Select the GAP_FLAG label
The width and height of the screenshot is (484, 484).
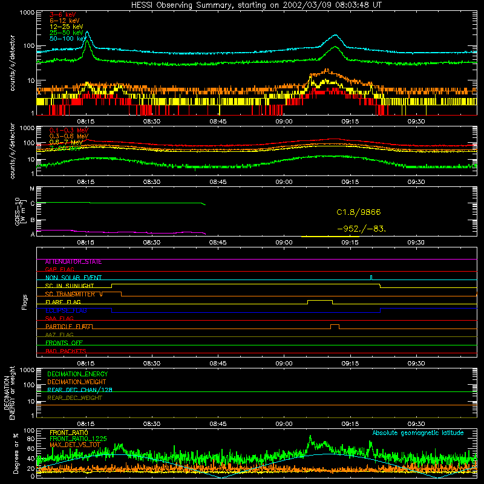pos(59,269)
